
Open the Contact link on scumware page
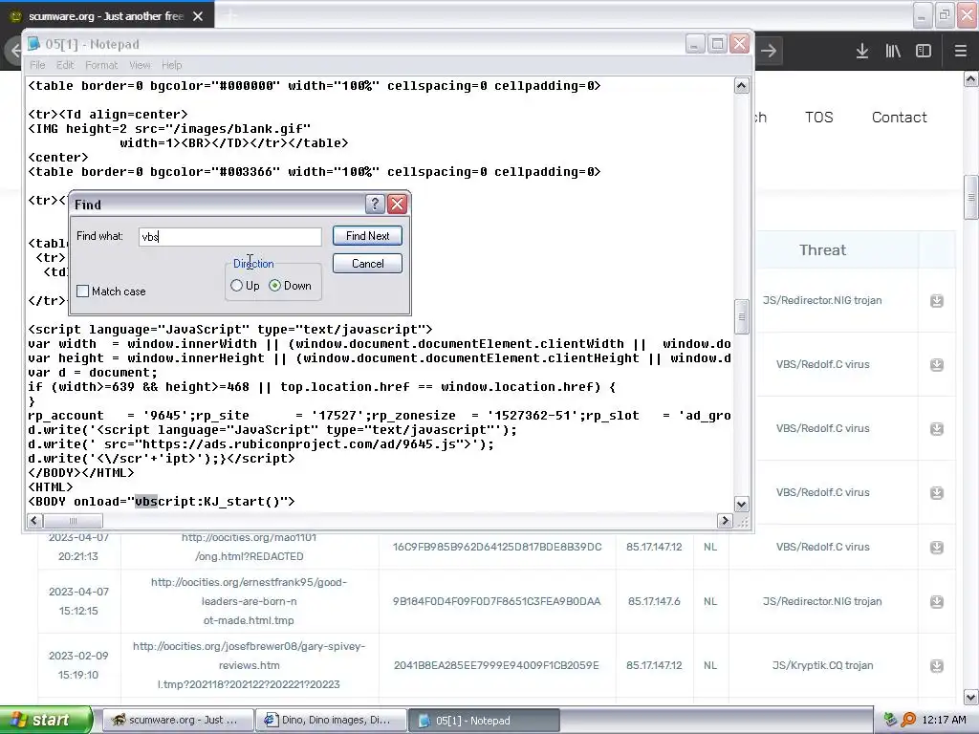[899, 118]
